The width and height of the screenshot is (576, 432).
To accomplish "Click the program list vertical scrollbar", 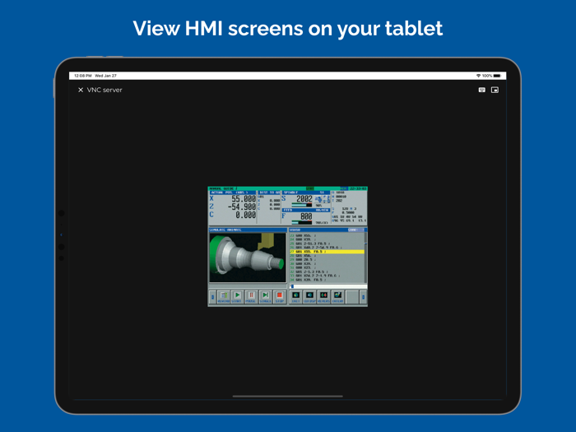I will [365, 258].
